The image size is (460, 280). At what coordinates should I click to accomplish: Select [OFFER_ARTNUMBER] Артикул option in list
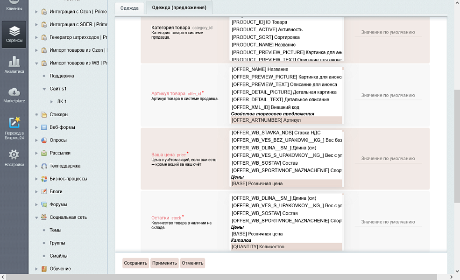point(286,120)
